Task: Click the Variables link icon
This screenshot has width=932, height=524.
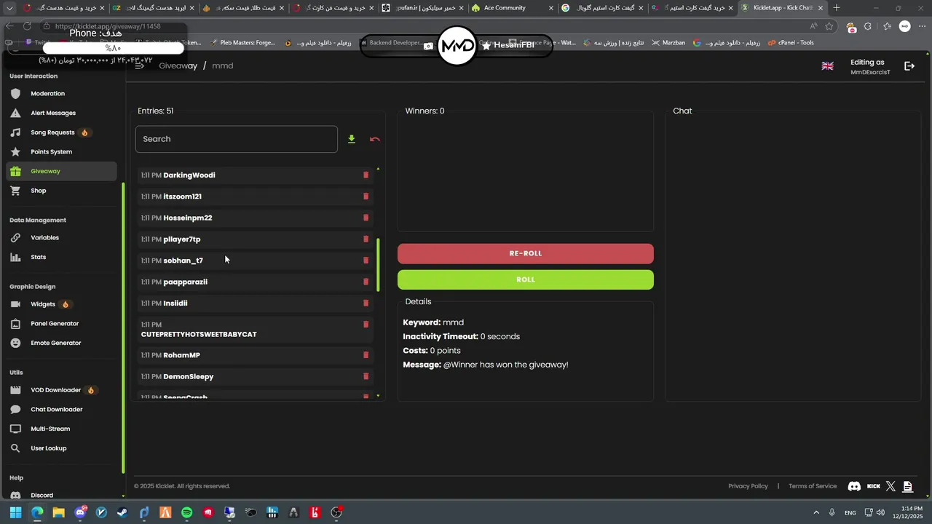Action: click(15, 237)
